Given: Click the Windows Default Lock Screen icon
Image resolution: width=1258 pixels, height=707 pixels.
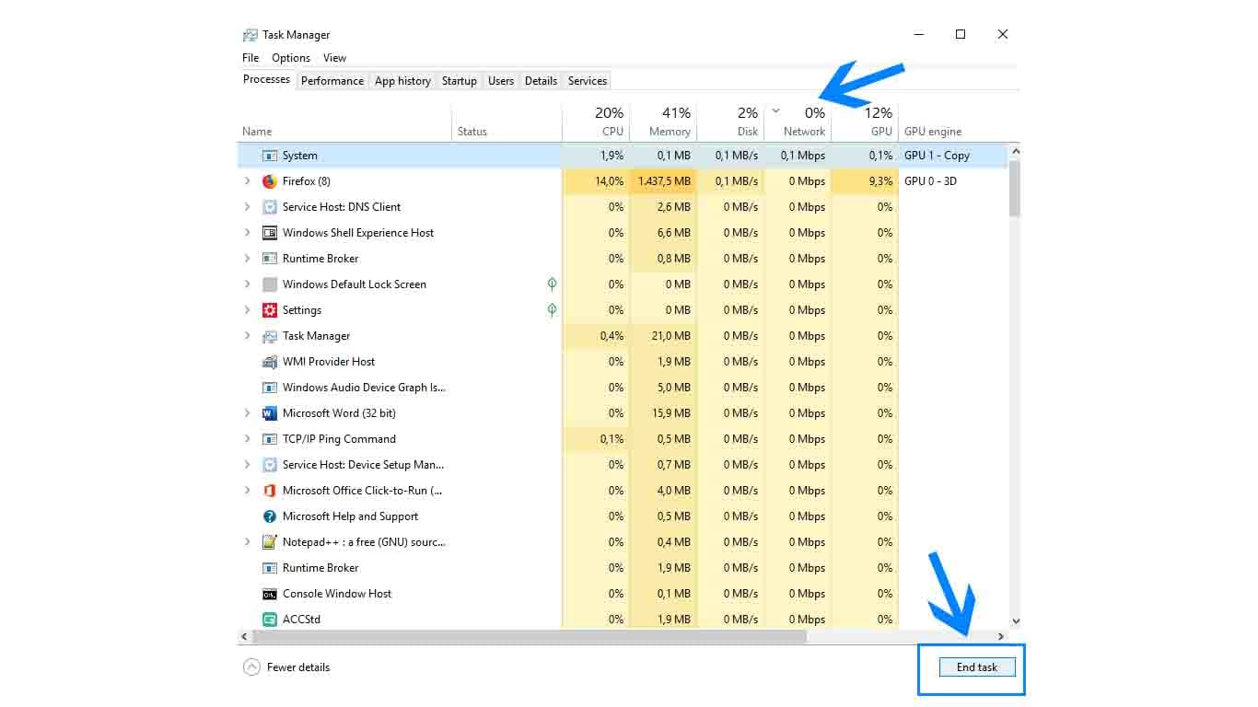Looking at the screenshot, I should tap(270, 284).
